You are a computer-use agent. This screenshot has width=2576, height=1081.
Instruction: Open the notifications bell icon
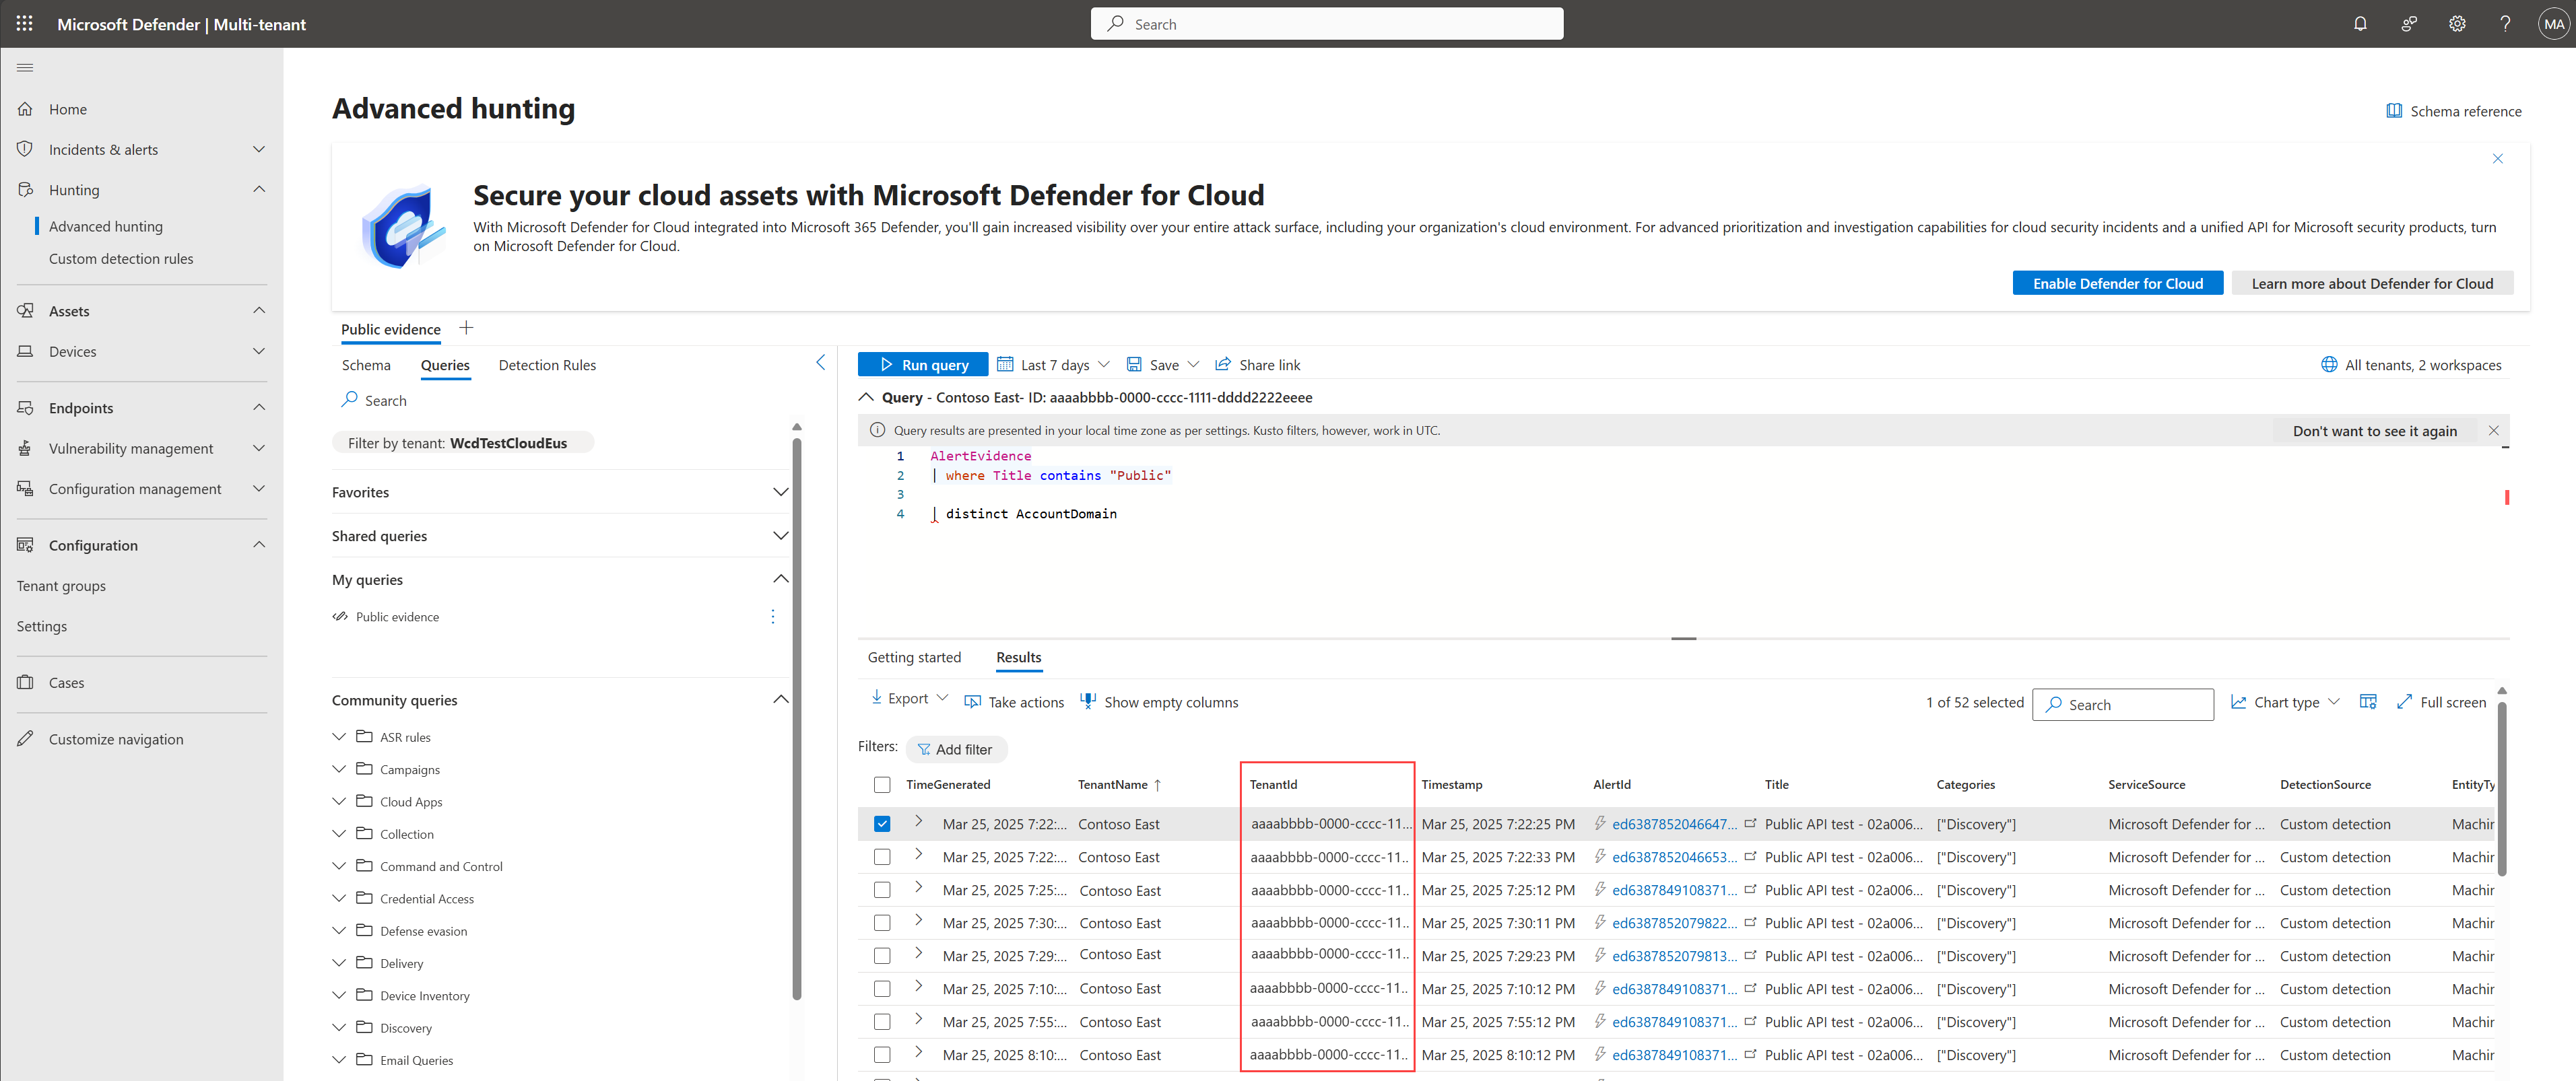(x=2360, y=24)
